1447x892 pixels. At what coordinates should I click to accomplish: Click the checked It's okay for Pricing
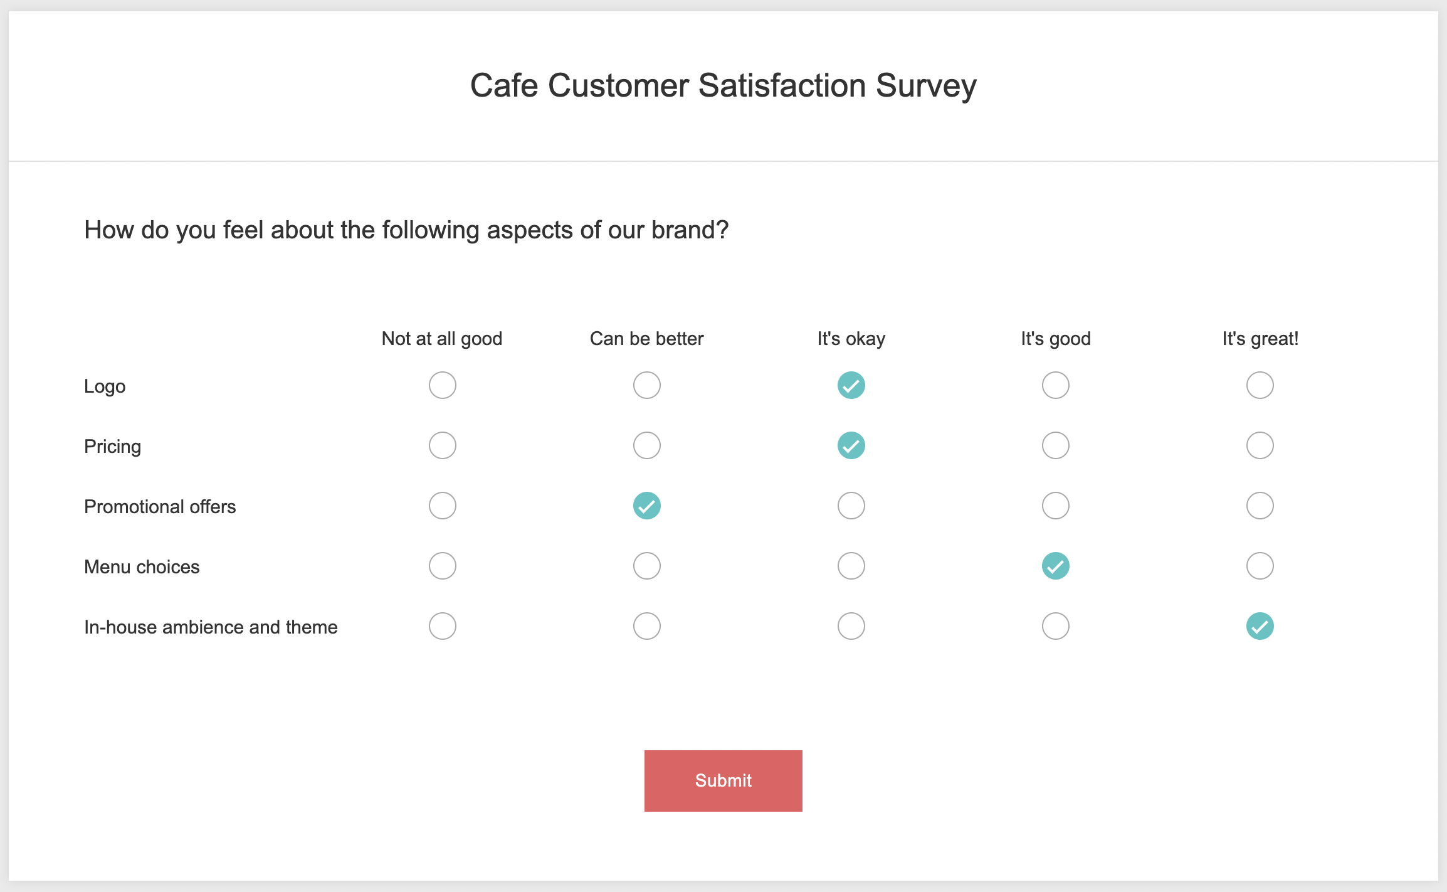pyautogui.click(x=851, y=445)
